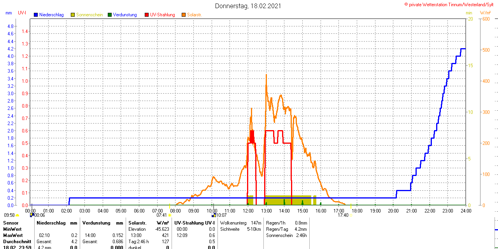Click the moon icon beside 00:06
Screen dimensions: 498x249
(x=32, y=215)
